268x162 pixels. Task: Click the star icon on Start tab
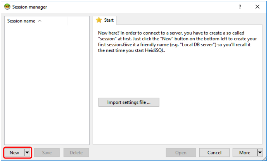tap(99, 20)
